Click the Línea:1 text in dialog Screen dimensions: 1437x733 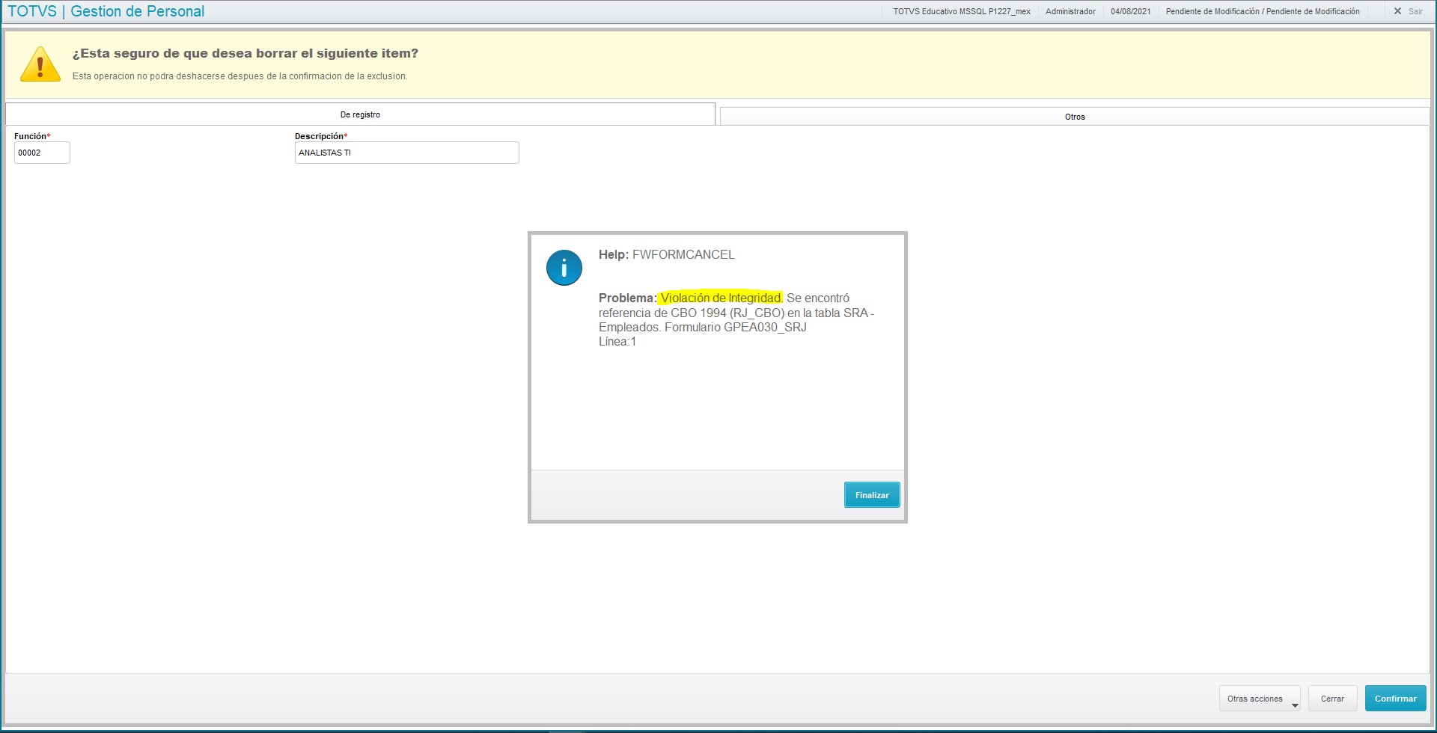pos(617,342)
